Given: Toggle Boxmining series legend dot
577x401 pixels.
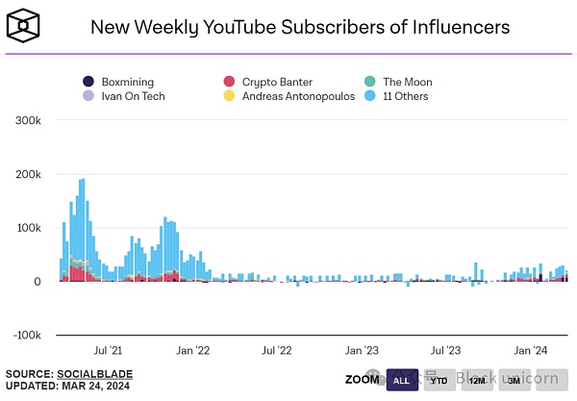Looking at the screenshot, I should pos(88,82).
